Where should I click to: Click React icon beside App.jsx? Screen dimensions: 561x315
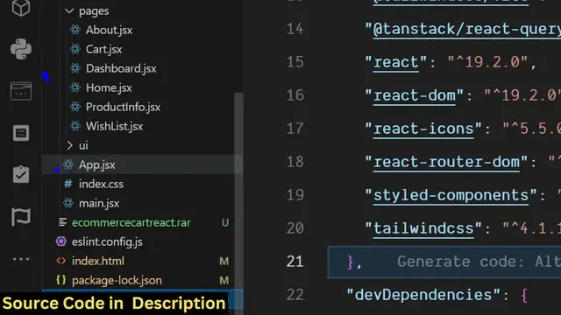click(68, 164)
